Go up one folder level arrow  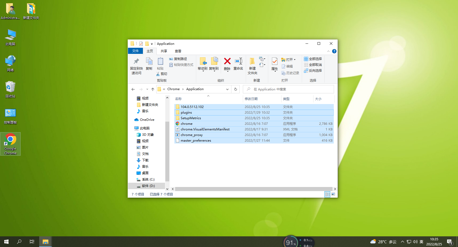pyautogui.click(x=153, y=89)
